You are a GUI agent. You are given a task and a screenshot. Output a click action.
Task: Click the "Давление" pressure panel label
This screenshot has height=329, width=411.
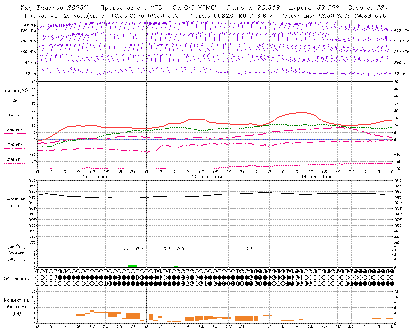[17, 199]
